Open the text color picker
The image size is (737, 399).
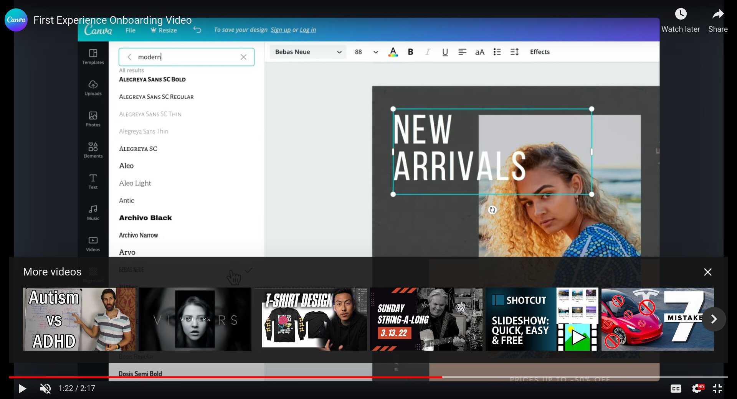tap(393, 52)
